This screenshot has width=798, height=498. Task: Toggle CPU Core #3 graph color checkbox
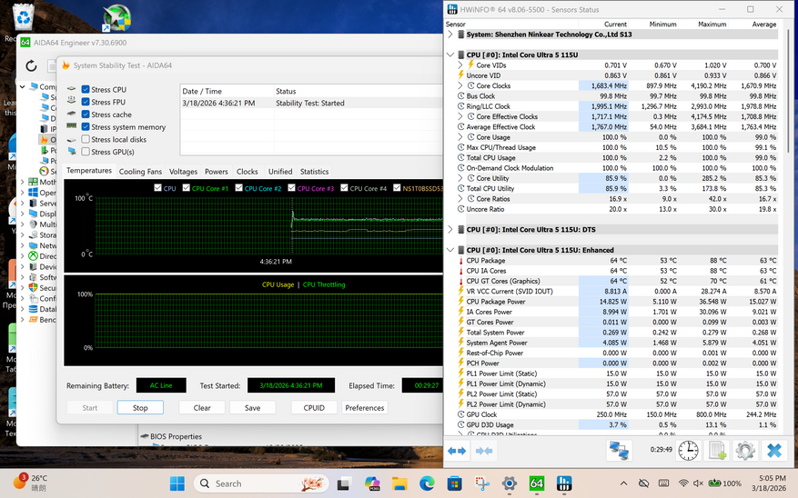(x=293, y=188)
